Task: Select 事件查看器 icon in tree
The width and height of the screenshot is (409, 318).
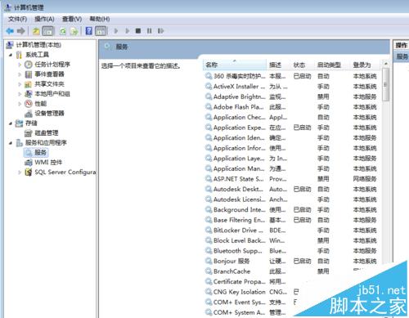Action: (x=29, y=74)
